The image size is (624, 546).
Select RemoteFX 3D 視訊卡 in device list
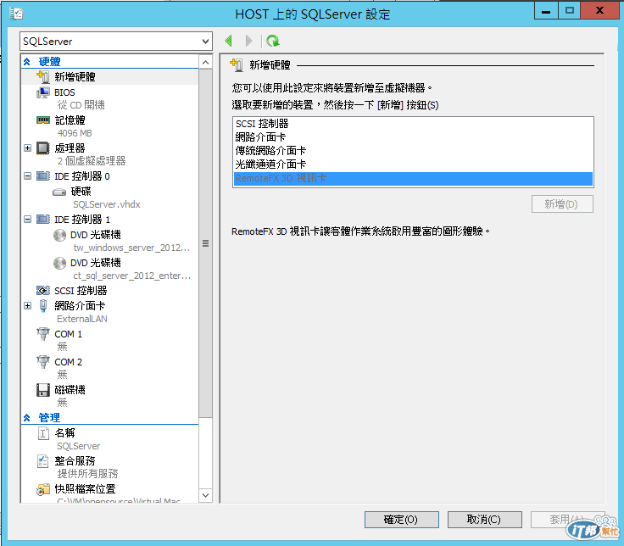click(413, 178)
